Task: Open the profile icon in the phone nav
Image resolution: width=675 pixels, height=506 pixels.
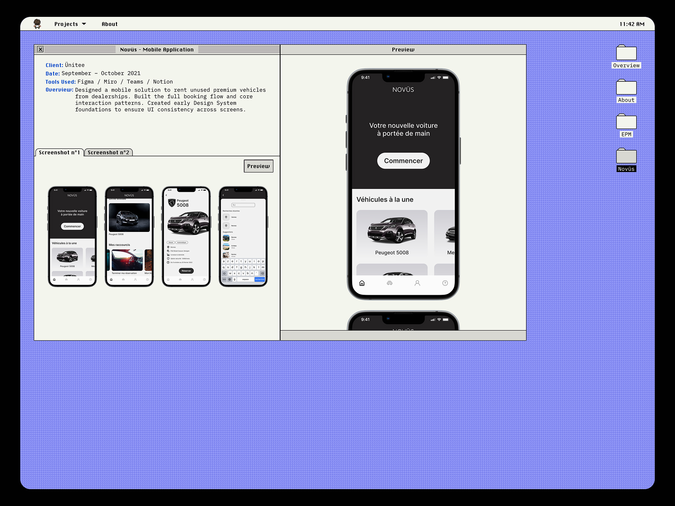Action: 417,283
